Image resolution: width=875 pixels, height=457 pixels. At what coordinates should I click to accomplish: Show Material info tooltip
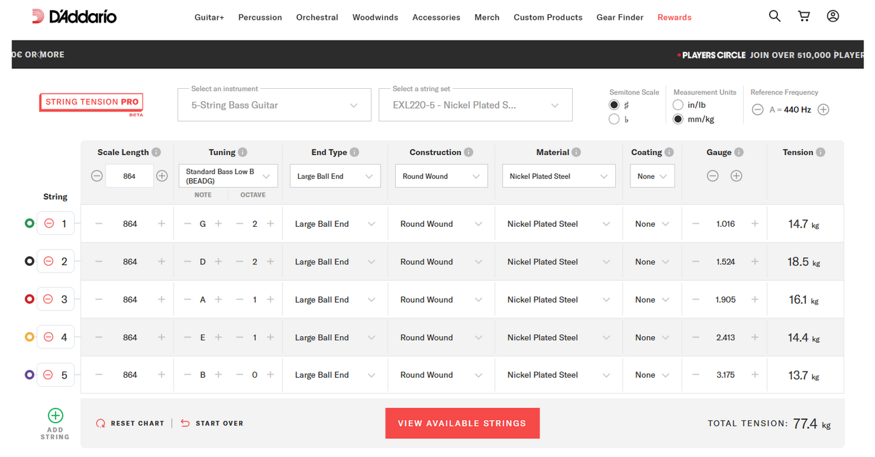[x=576, y=152]
